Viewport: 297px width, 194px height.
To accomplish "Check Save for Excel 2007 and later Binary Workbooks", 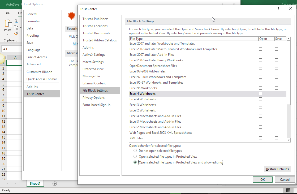I will (276, 60).
